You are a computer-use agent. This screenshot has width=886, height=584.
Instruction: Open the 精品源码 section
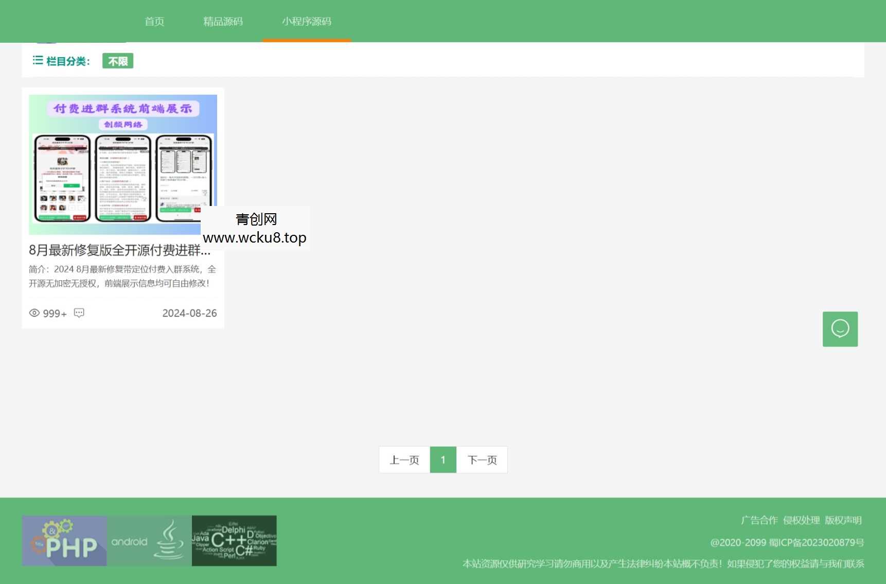tap(223, 21)
